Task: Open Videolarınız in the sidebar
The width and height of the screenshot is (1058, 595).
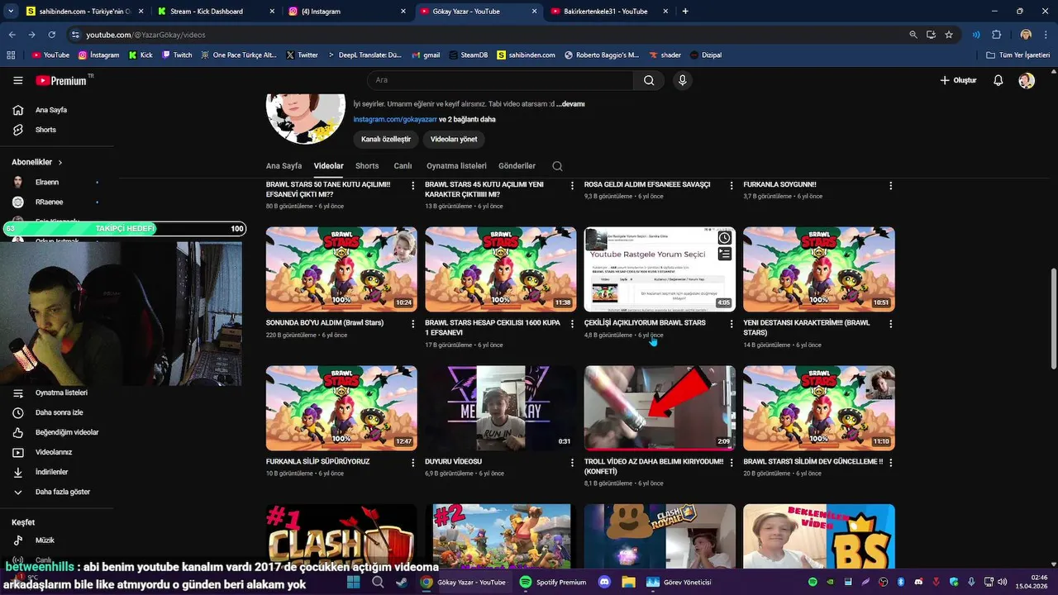Action: click(55, 452)
